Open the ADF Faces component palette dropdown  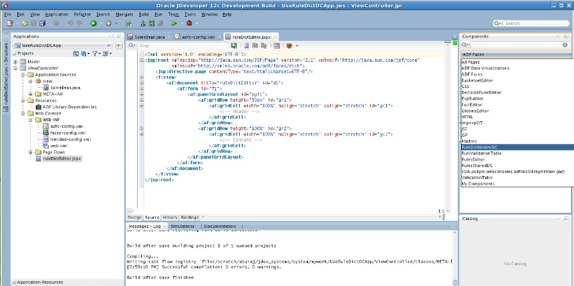tap(516, 55)
